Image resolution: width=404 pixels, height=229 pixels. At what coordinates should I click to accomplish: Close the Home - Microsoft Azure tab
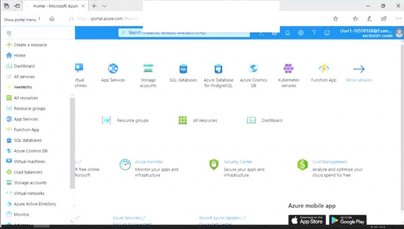pos(83,6)
